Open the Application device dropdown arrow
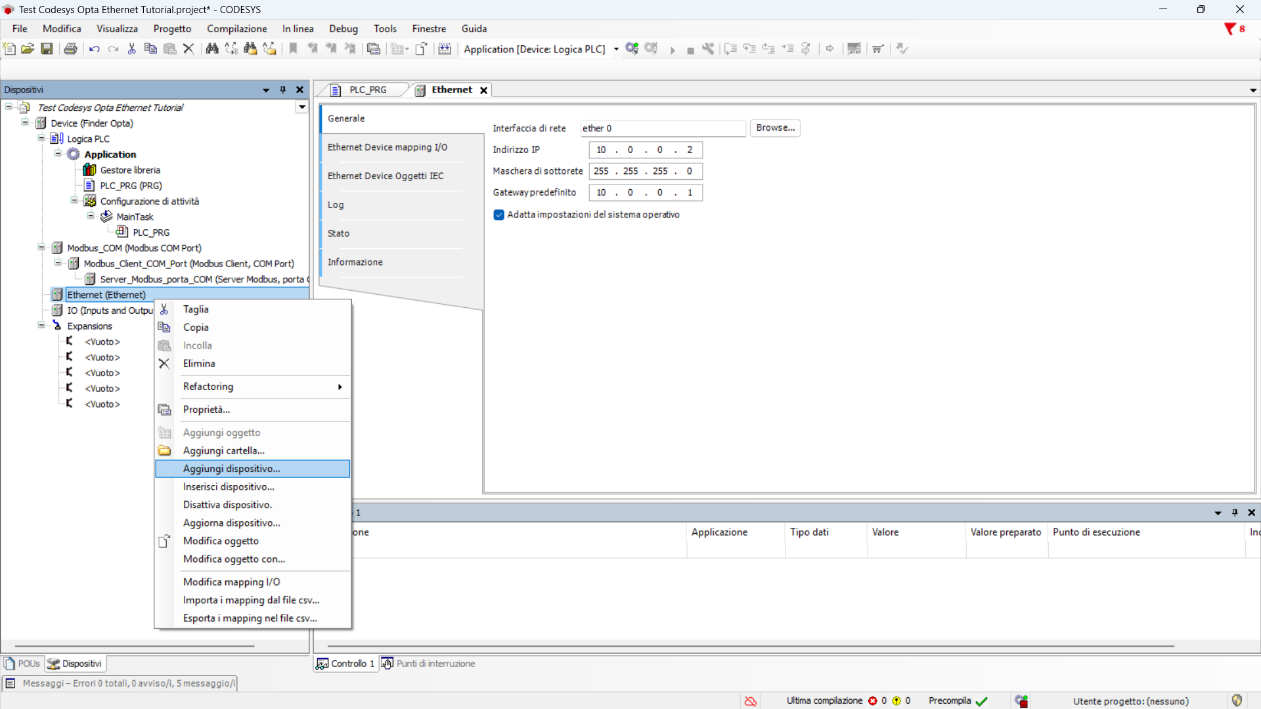Image resolution: width=1261 pixels, height=709 pixels. pos(616,49)
